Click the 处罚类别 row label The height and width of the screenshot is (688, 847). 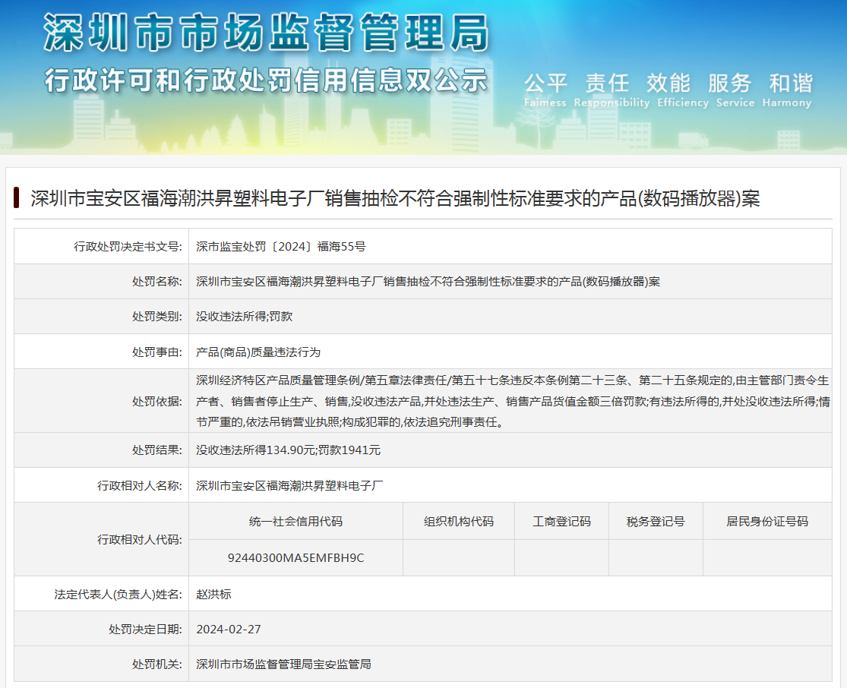tap(157, 317)
